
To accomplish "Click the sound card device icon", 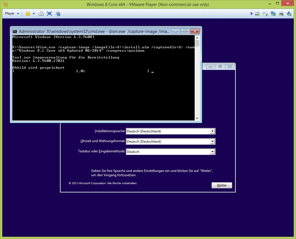I will (289, 14).
